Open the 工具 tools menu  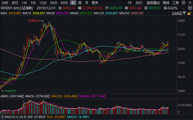click(x=176, y=3)
